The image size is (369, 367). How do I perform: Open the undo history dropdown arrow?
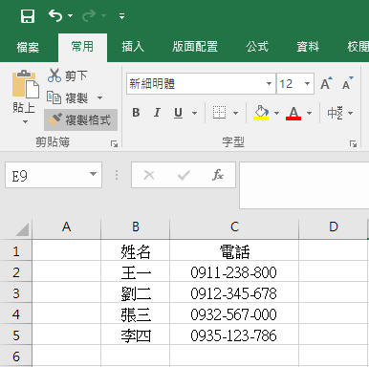(x=70, y=15)
